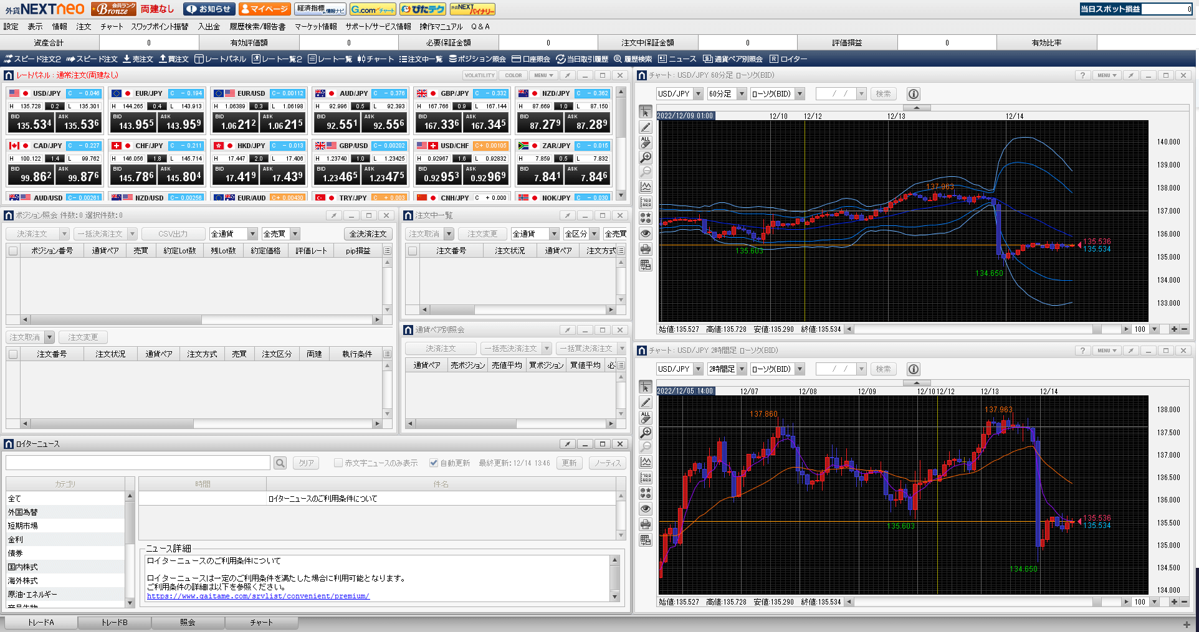Open ロイター from the toolbar
Screen dimensions: 1199x632
click(x=788, y=59)
